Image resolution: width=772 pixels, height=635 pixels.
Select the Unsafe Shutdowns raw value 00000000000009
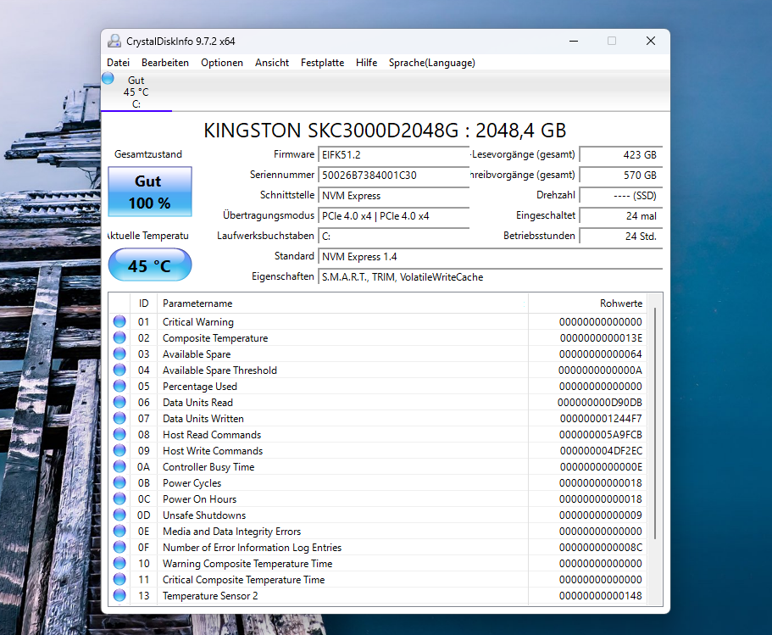[601, 515]
